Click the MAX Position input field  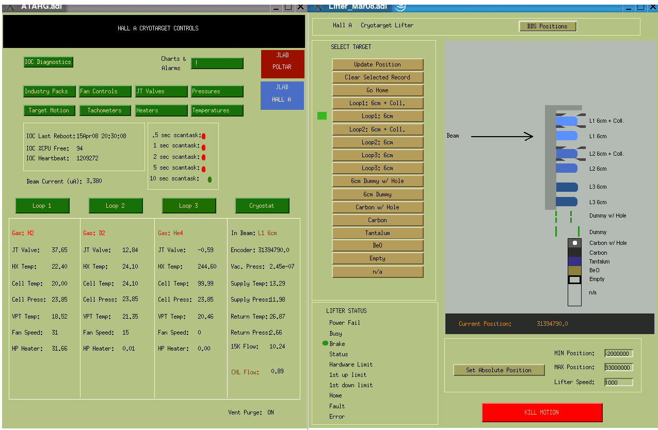618,368
